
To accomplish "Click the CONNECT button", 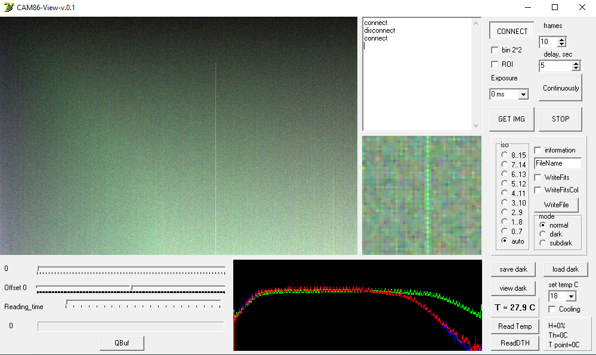I will [x=512, y=31].
